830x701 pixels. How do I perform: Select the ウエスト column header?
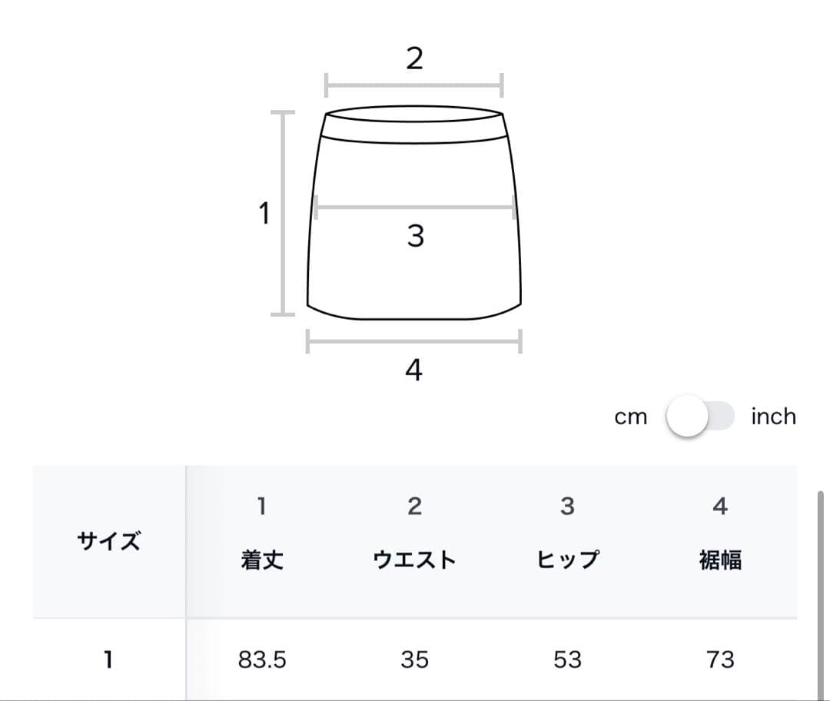point(415,560)
